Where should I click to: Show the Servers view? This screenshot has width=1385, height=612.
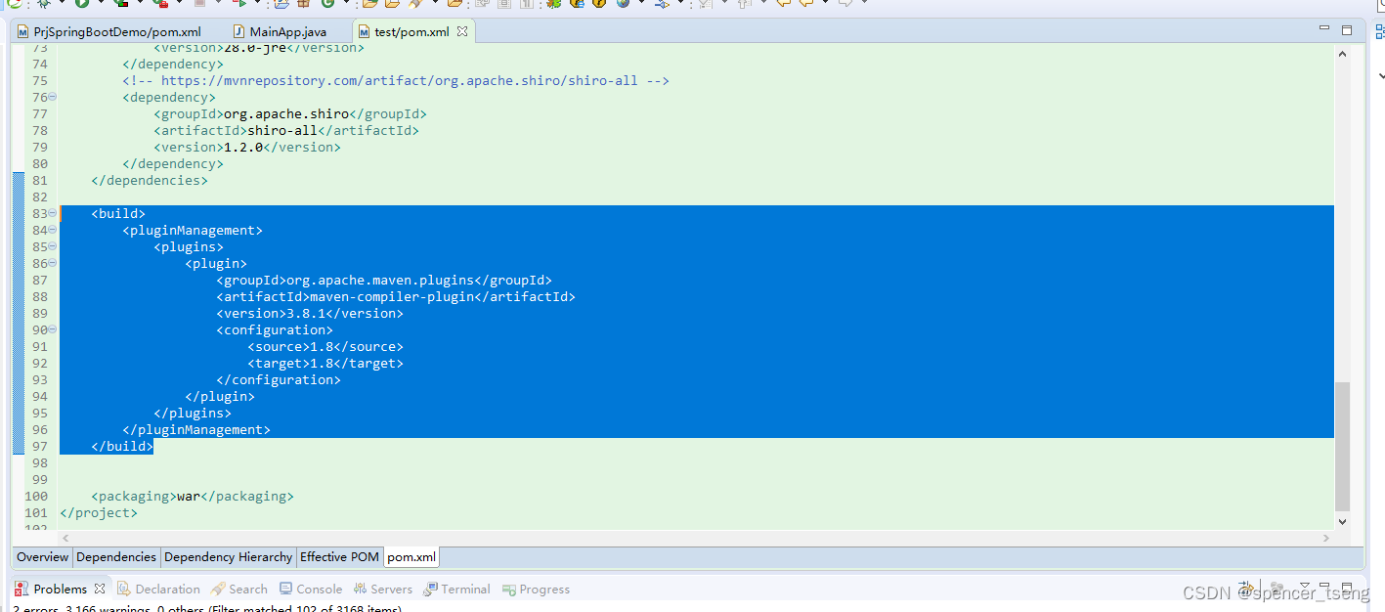(382, 589)
